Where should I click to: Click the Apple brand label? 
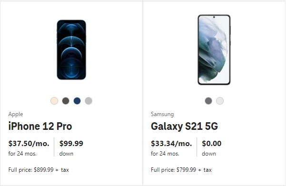pyautogui.click(x=16, y=114)
